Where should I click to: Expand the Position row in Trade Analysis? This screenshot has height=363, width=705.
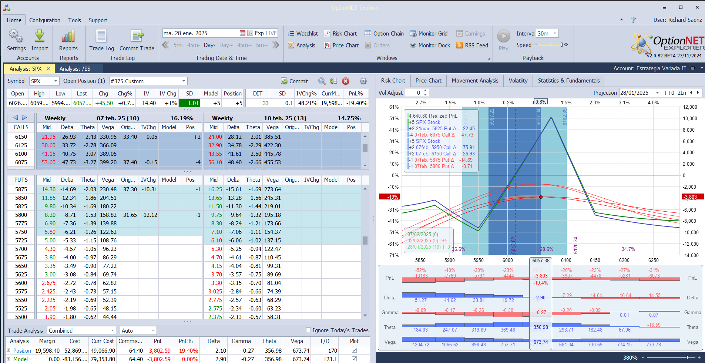9,350
